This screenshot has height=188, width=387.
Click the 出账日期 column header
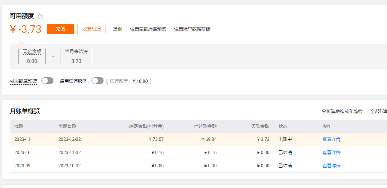coord(67,126)
